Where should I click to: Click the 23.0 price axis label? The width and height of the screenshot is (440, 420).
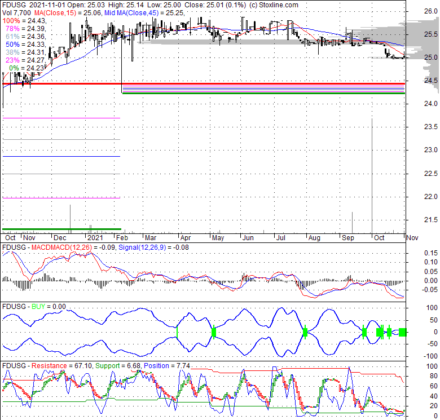pyautogui.click(x=430, y=150)
